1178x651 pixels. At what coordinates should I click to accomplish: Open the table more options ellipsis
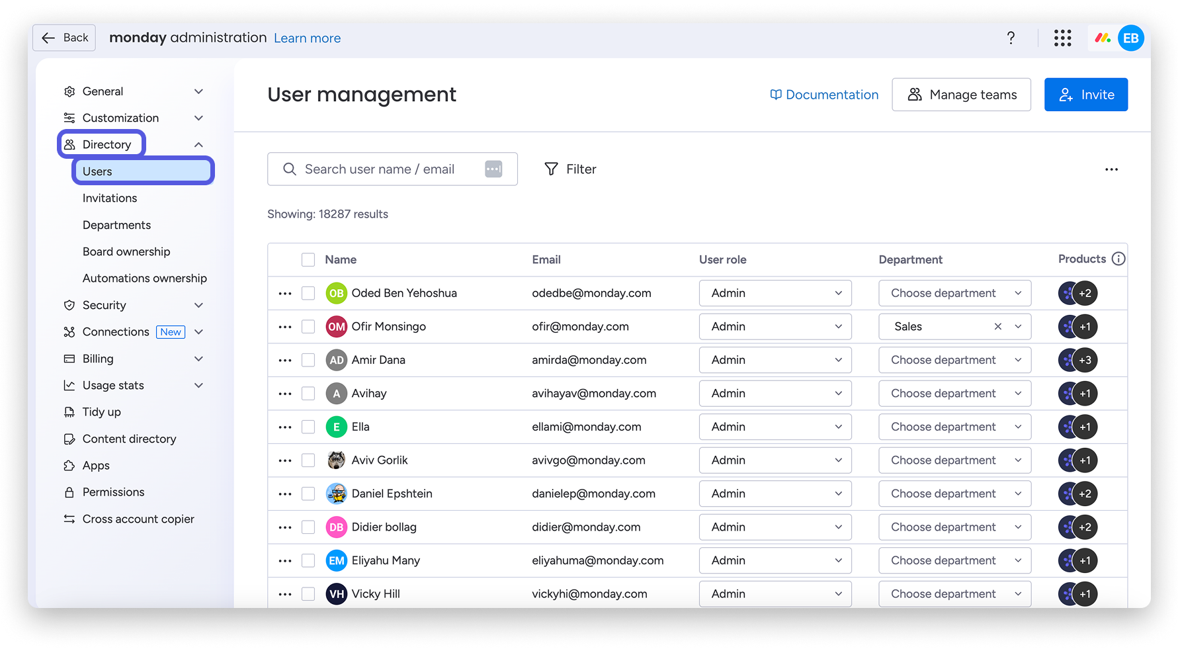[1111, 169]
